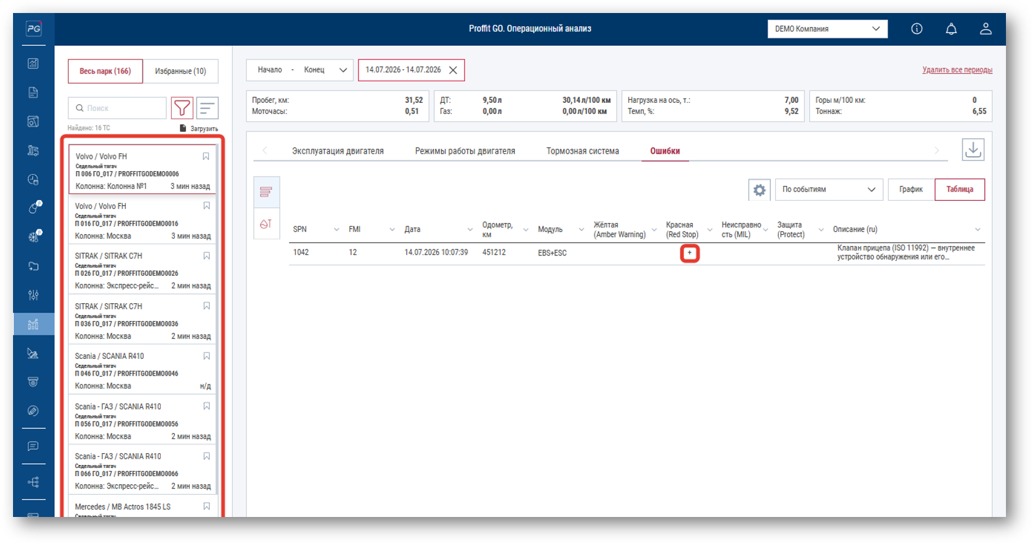Open the vehicle list sort options

(x=207, y=108)
